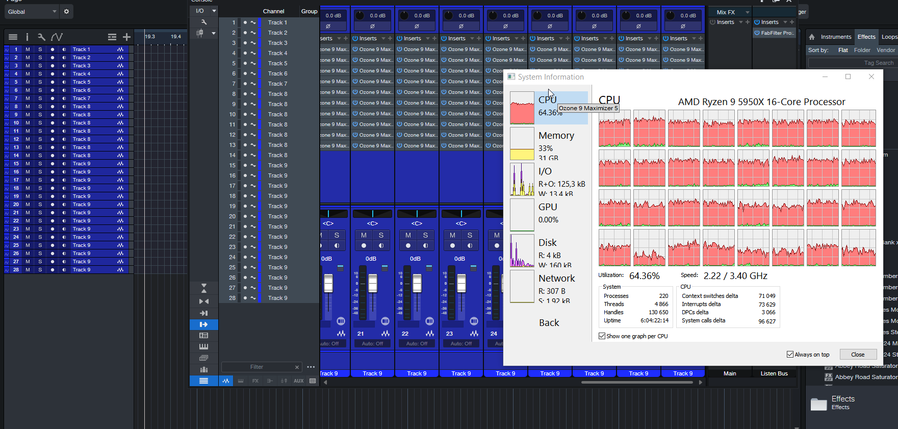Solo Track 2 in the track list
Viewport: 898px width, 429px height.
pos(40,58)
